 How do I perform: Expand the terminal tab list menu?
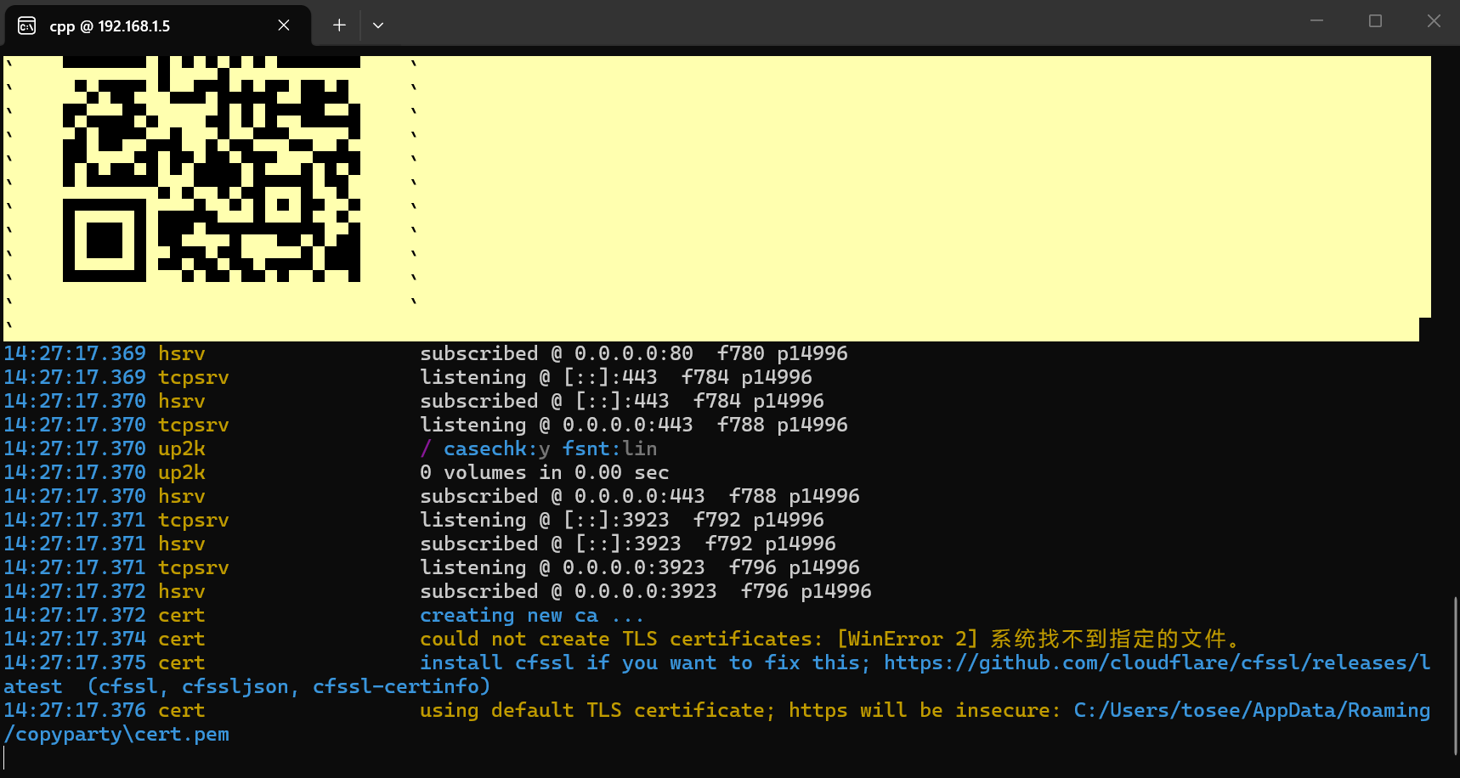[x=378, y=25]
